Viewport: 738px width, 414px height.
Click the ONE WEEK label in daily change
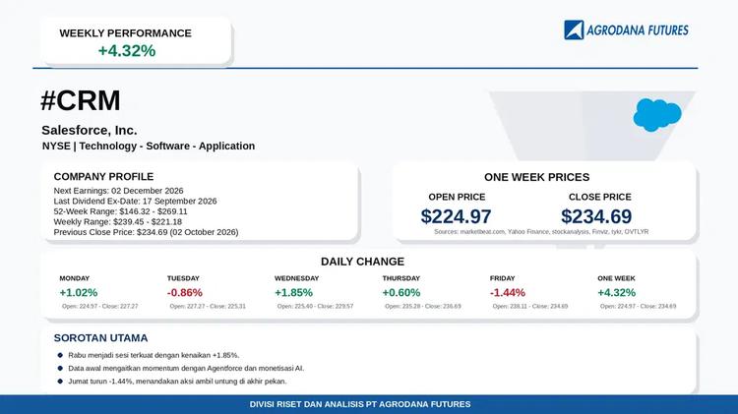[616, 278]
